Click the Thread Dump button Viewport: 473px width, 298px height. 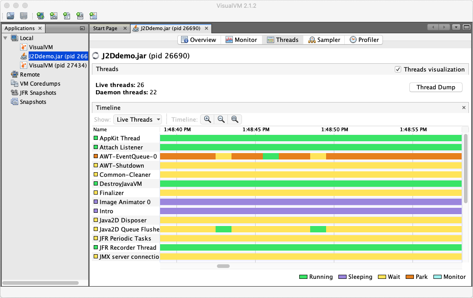coord(436,87)
